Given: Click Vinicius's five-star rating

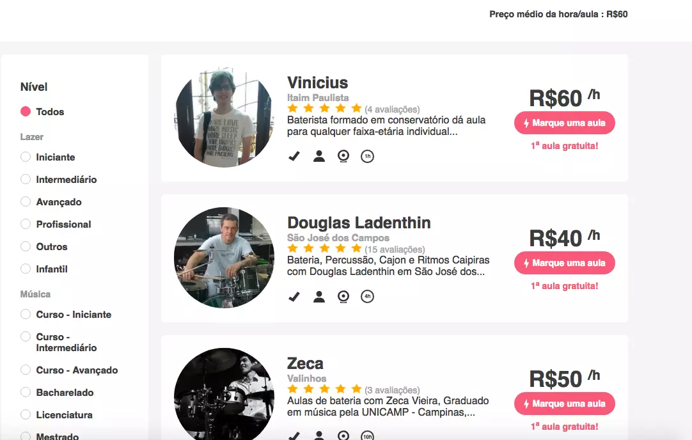Looking at the screenshot, I should (x=324, y=109).
